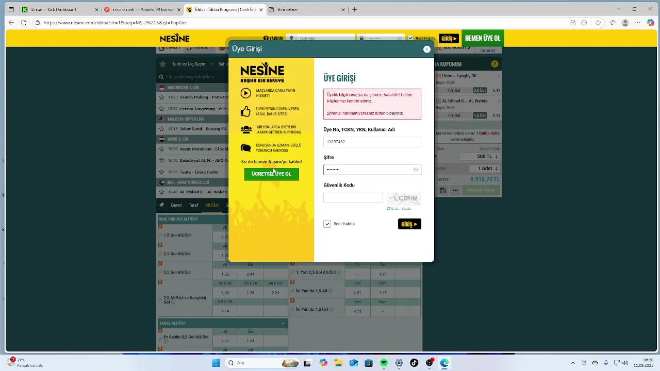
Task: Refresh the page with the reload icon
Action: [24, 23]
